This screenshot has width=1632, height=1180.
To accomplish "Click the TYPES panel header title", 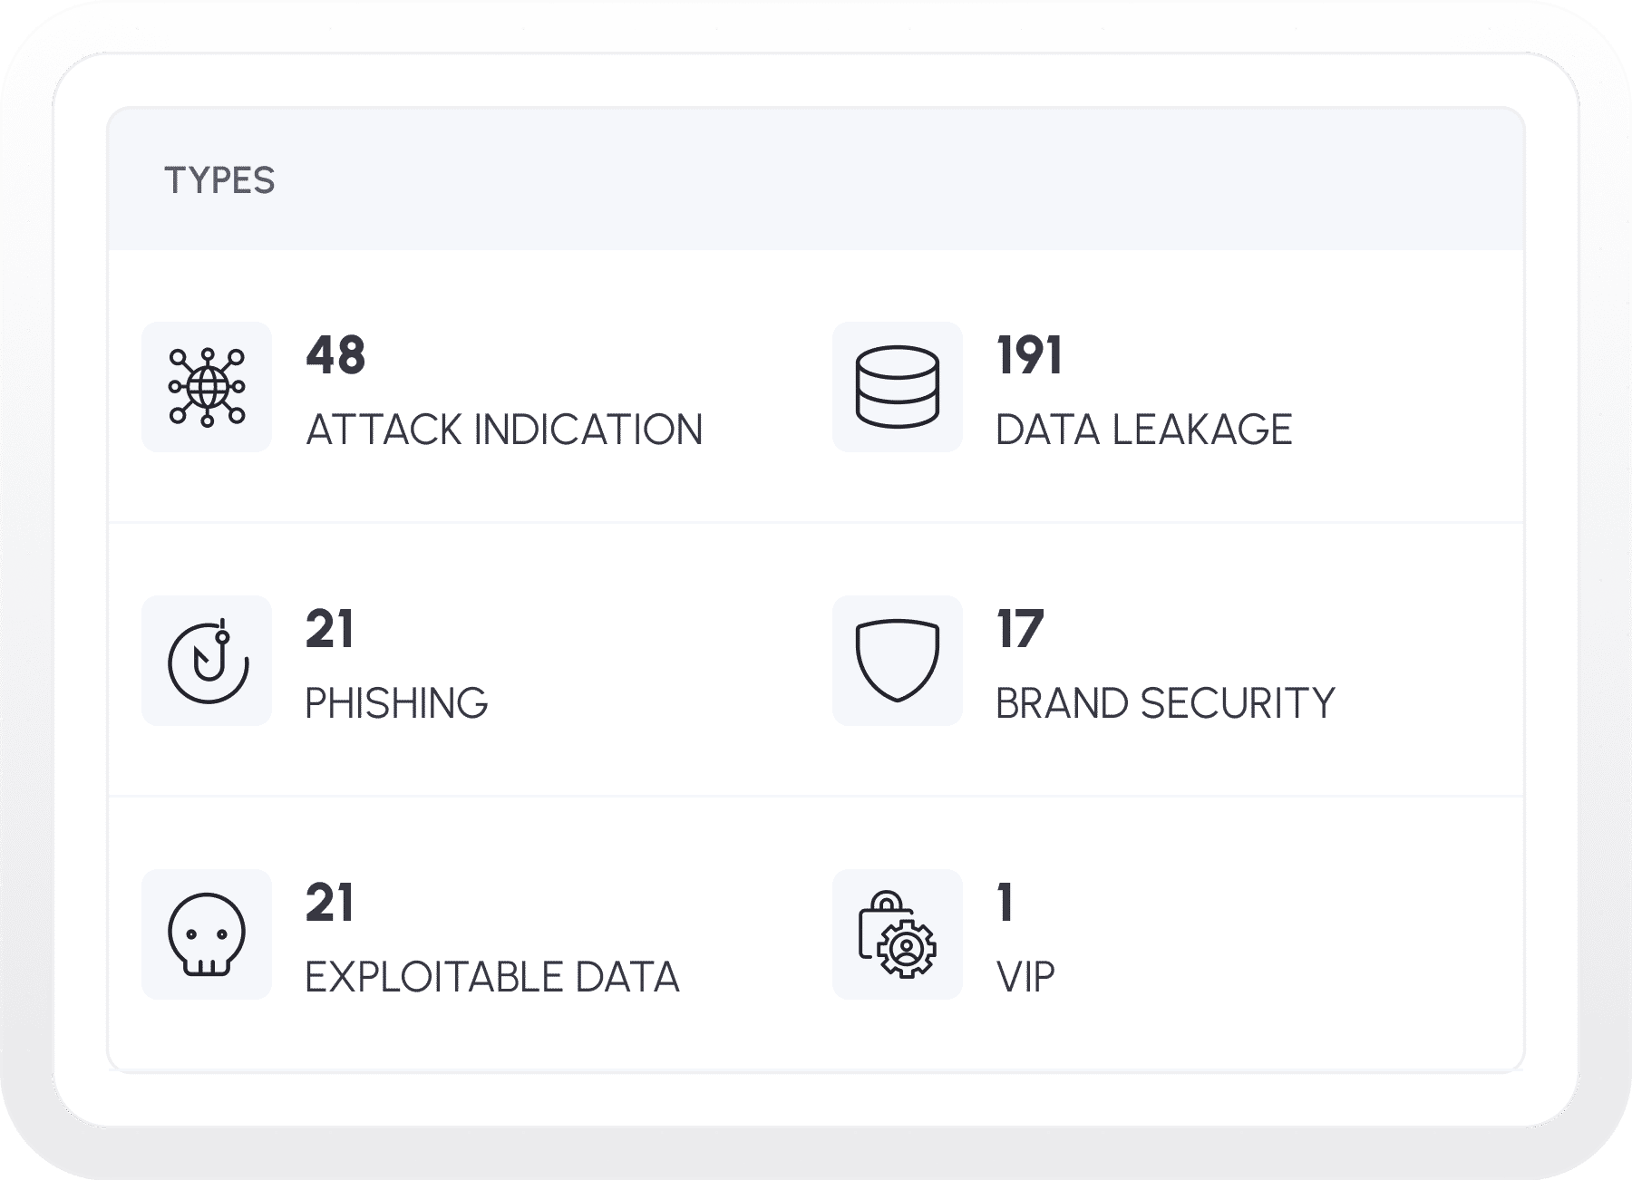I will (219, 180).
